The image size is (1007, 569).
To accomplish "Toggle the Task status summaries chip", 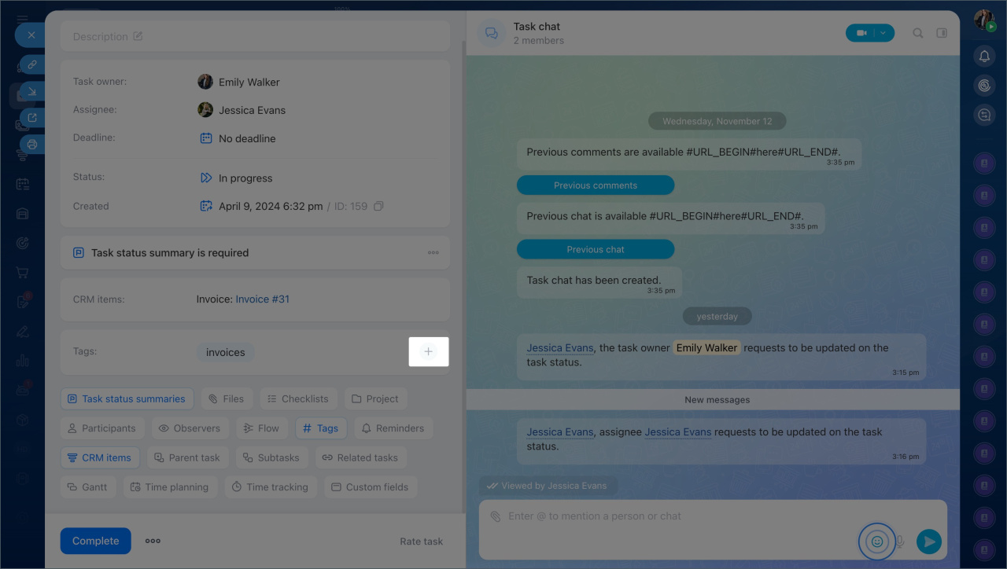I will (x=127, y=398).
